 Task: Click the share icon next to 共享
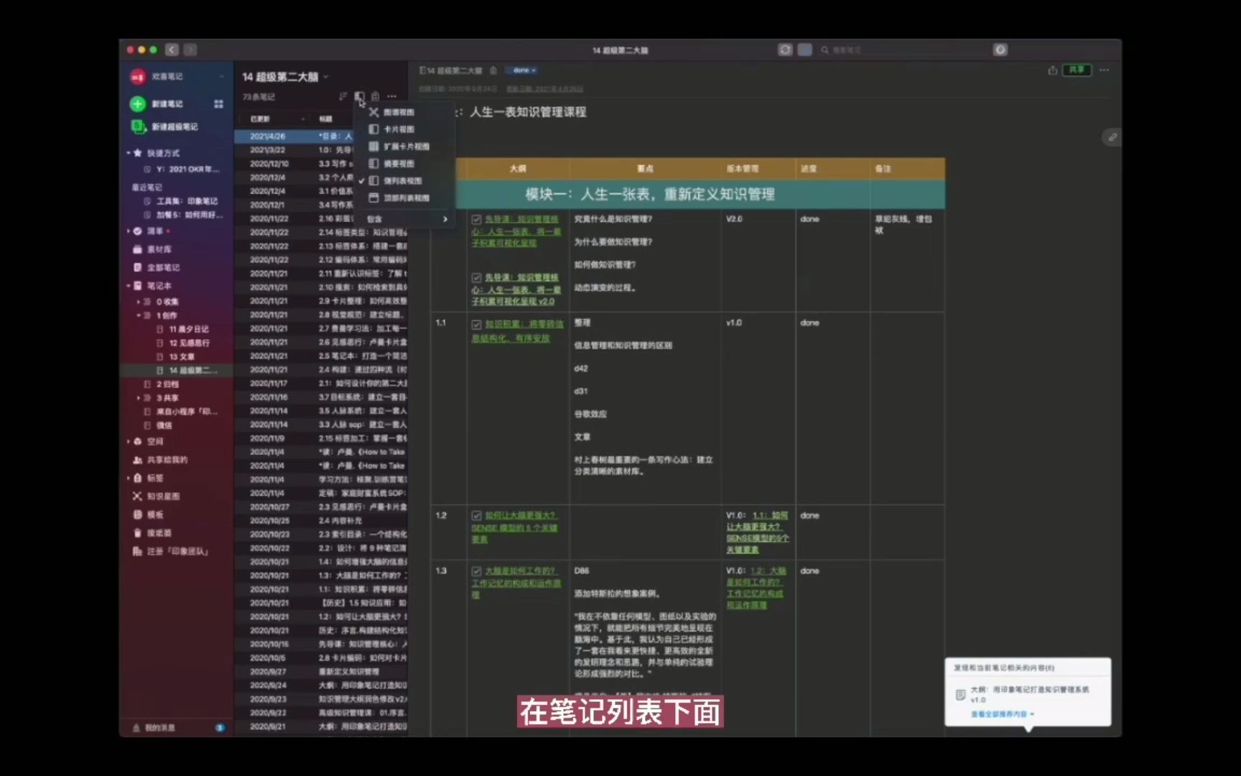click(x=1051, y=70)
